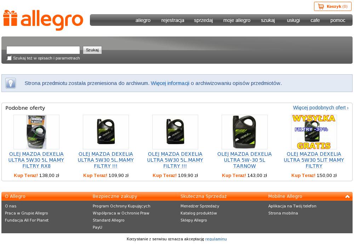Click the Allegro logo
Image resolution: width=354 pixels, height=246 pixels.
[x=43, y=20]
